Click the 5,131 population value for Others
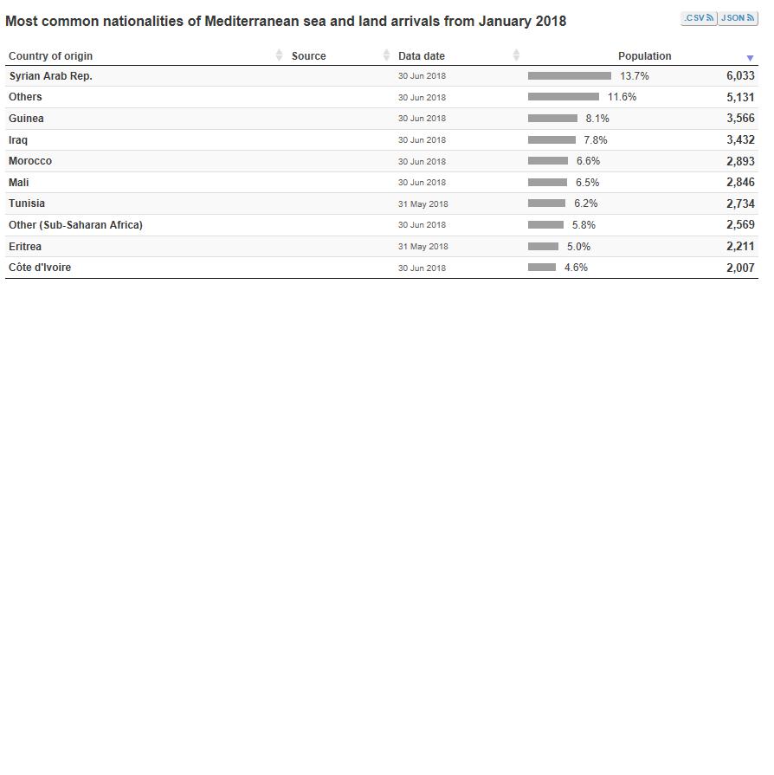The image size is (774, 775). coord(740,98)
